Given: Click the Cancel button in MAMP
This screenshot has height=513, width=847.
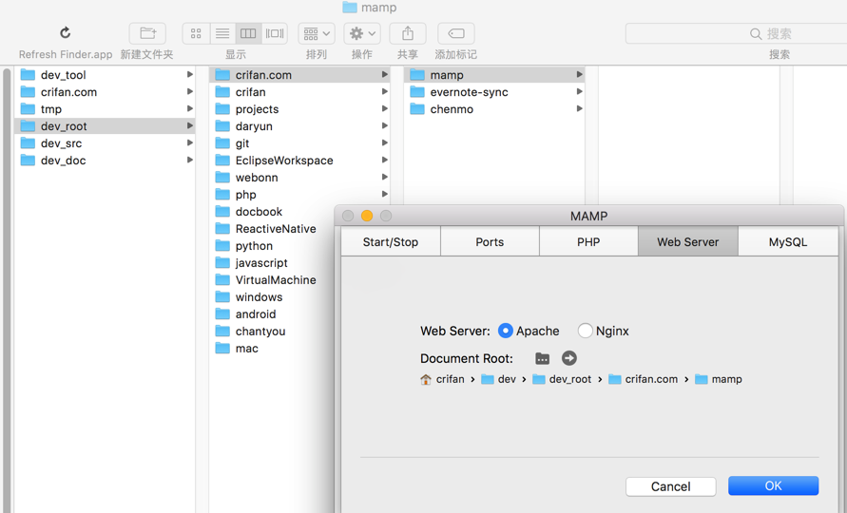Looking at the screenshot, I should 671,486.
